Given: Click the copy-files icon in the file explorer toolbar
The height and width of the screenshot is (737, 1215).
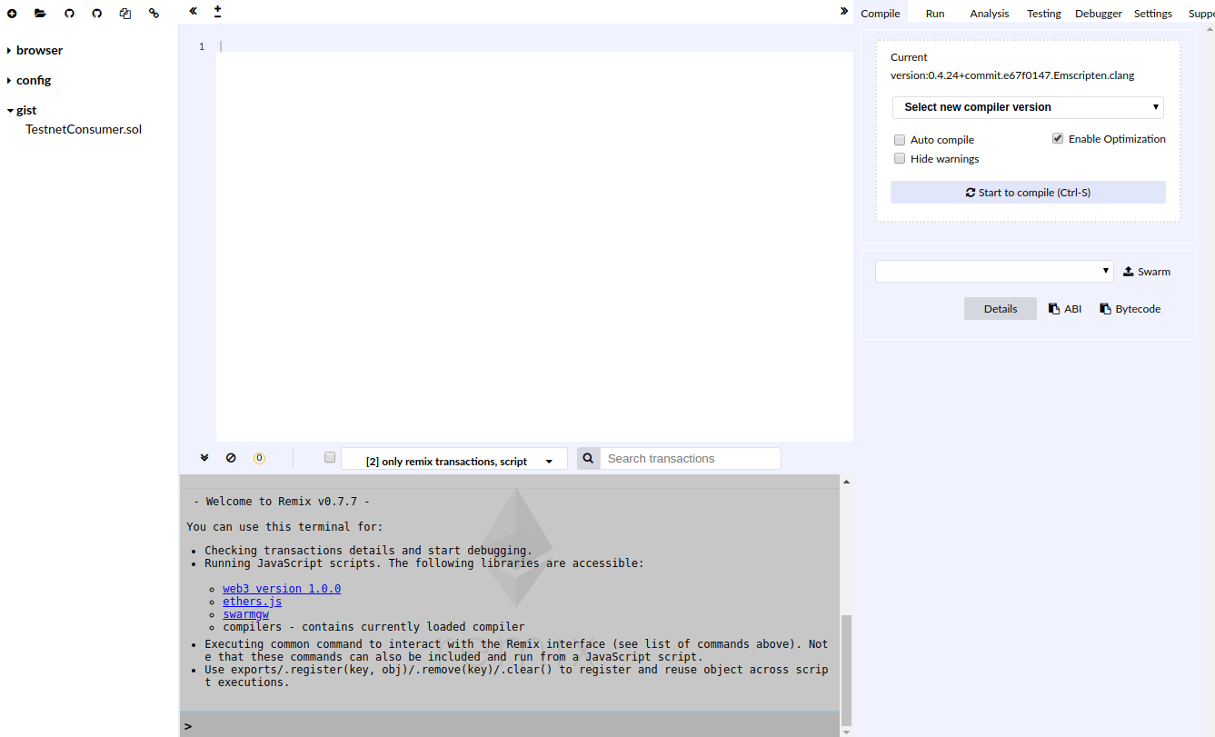Looking at the screenshot, I should coord(125,14).
